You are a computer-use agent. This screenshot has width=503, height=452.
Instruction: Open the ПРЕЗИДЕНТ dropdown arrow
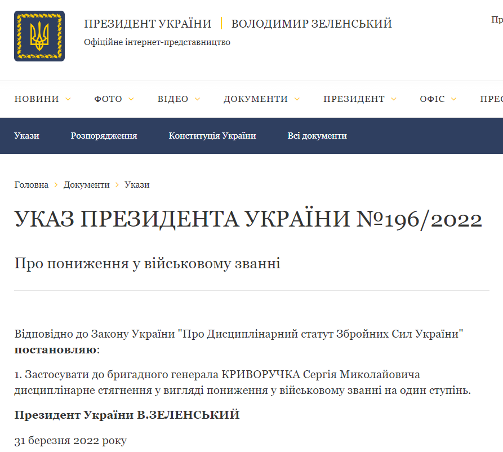pos(393,99)
